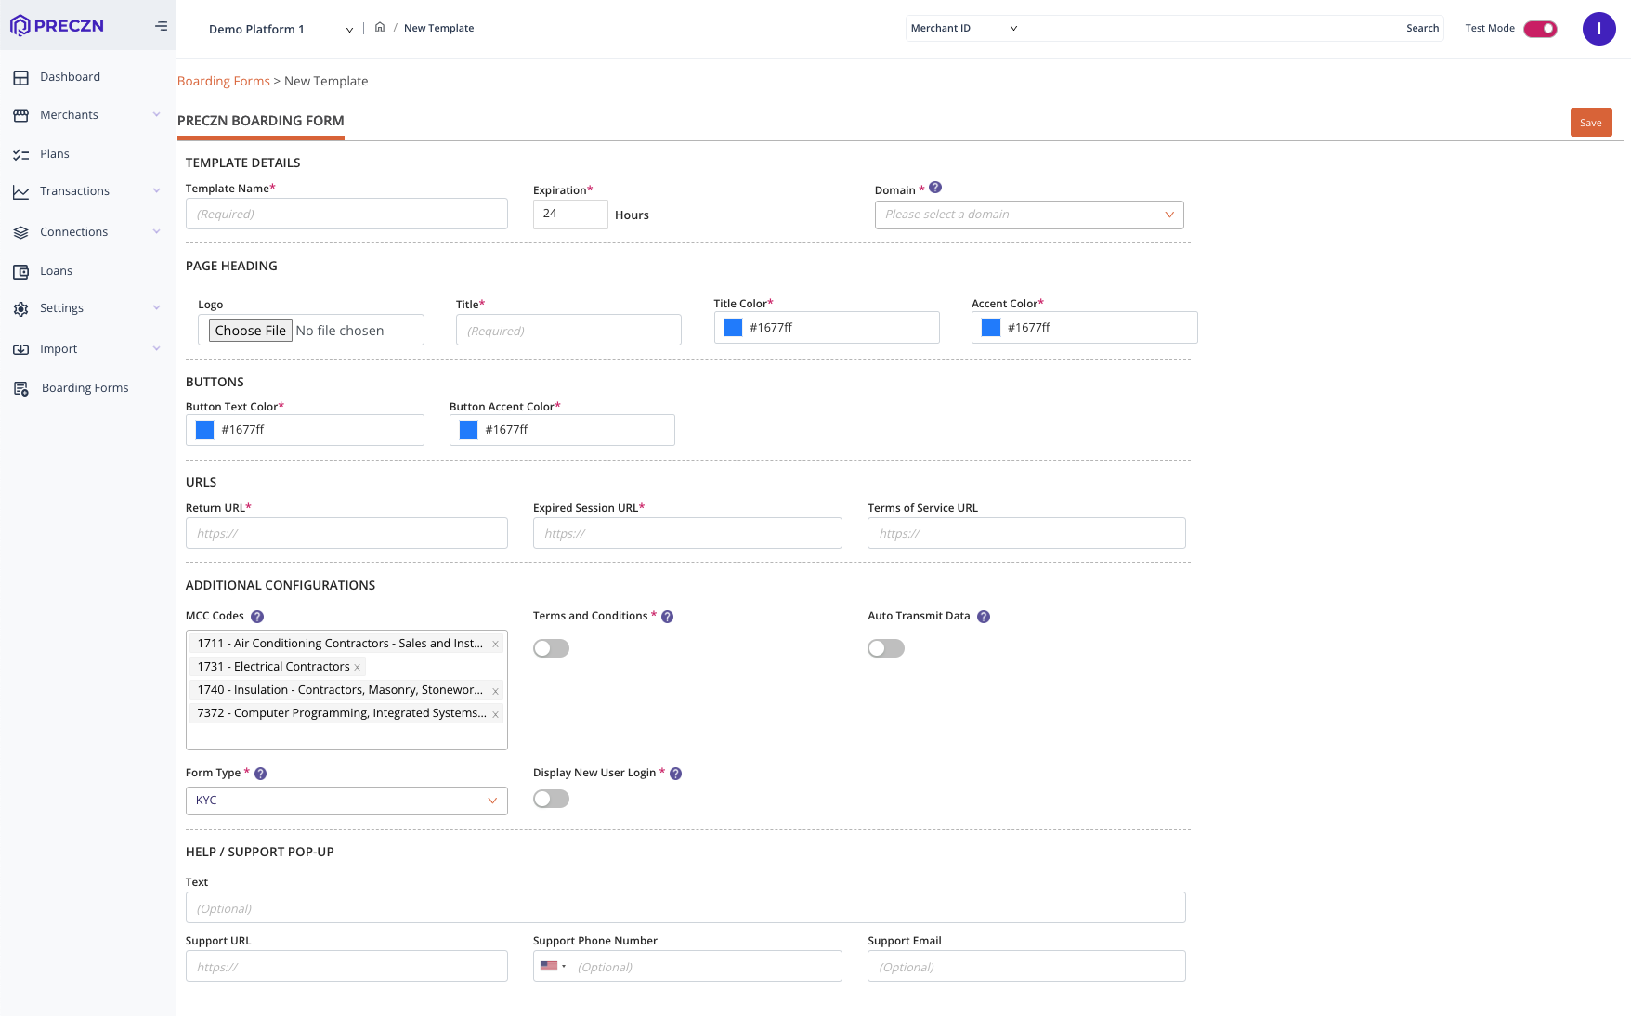Viewport: 1631px width, 1016px height.
Task: Open the Domain dropdown
Action: 1028,215
